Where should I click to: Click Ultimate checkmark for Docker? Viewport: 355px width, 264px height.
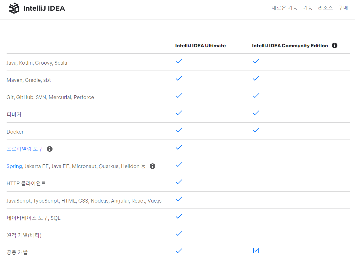[x=179, y=130]
